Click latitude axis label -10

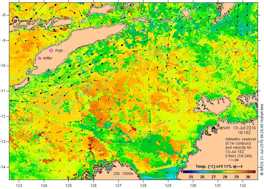(3, 66)
